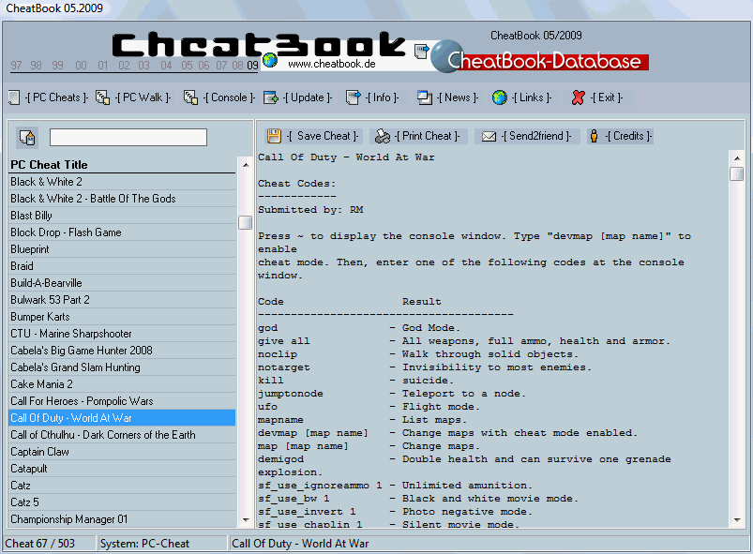This screenshot has width=753, height=554.
Task: Click the game list scroll-up arrow
Action: coord(246,165)
